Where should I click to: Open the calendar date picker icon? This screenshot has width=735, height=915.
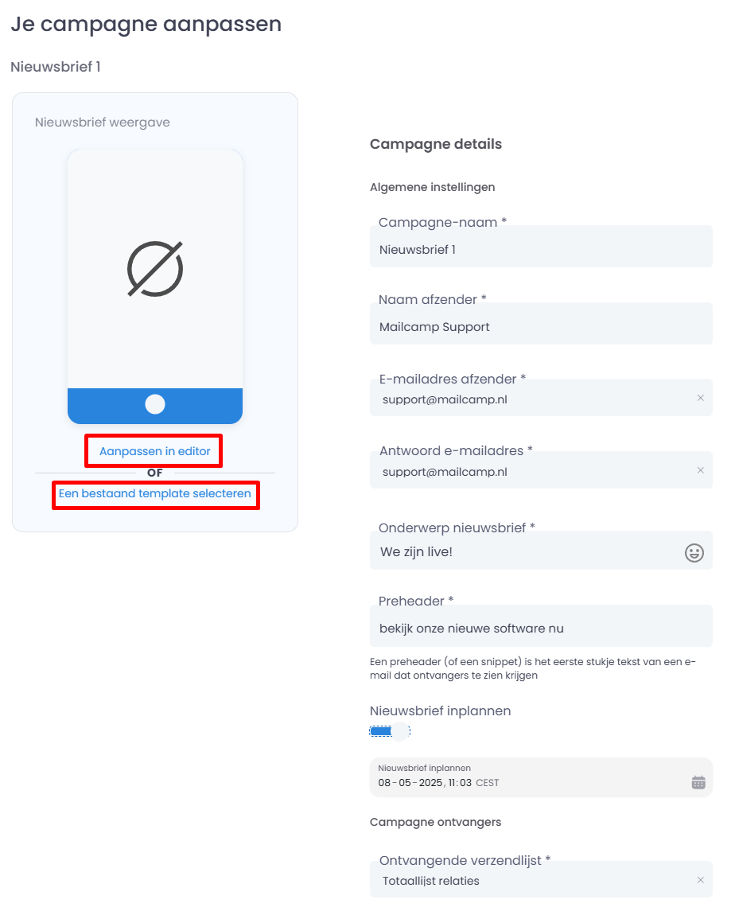[698, 782]
